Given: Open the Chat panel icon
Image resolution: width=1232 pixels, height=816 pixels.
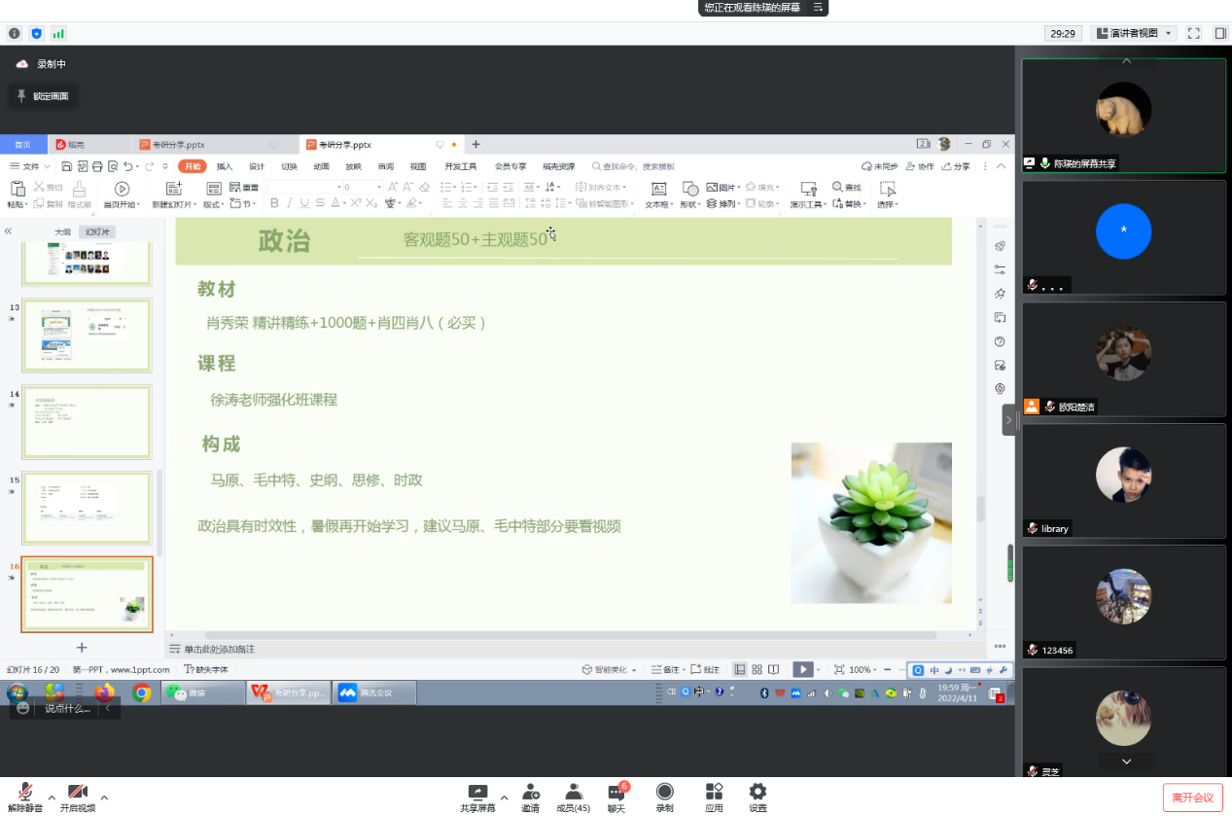Looking at the screenshot, I should (x=616, y=793).
